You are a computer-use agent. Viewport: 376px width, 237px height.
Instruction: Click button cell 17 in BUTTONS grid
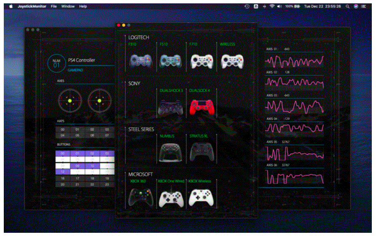(x=77, y=178)
